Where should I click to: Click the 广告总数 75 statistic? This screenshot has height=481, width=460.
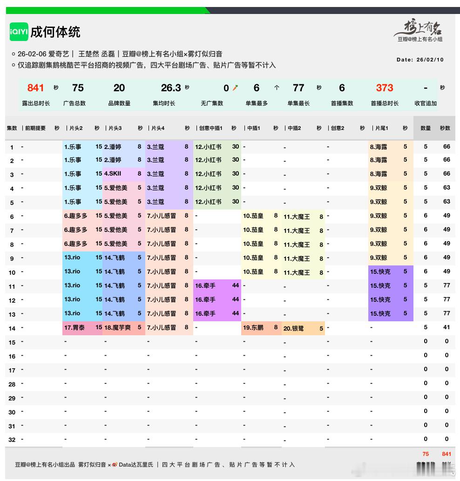(77, 88)
